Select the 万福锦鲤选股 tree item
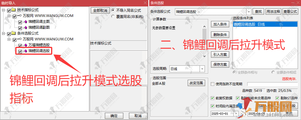Viewport: 301px width, 120px height. pos(39,45)
